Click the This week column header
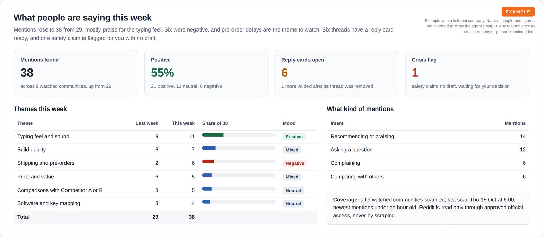The image size is (543, 237). pyautogui.click(x=183, y=123)
